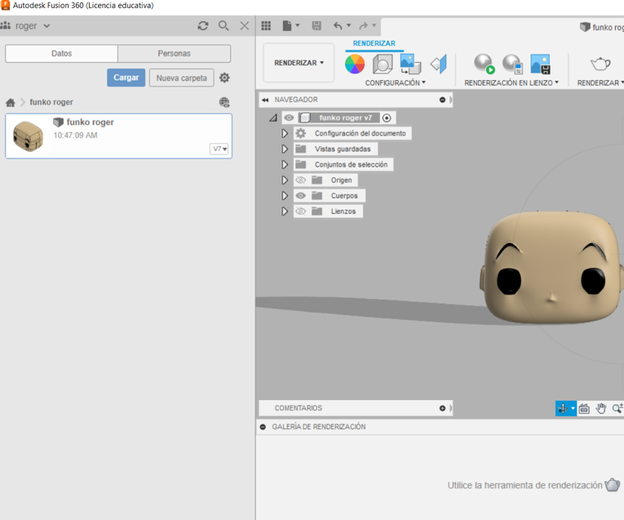Click the 10:47:09 AM timestamp
The image size is (624, 520).
(76, 136)
